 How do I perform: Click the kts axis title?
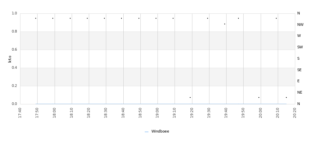(x=10, y=59)
